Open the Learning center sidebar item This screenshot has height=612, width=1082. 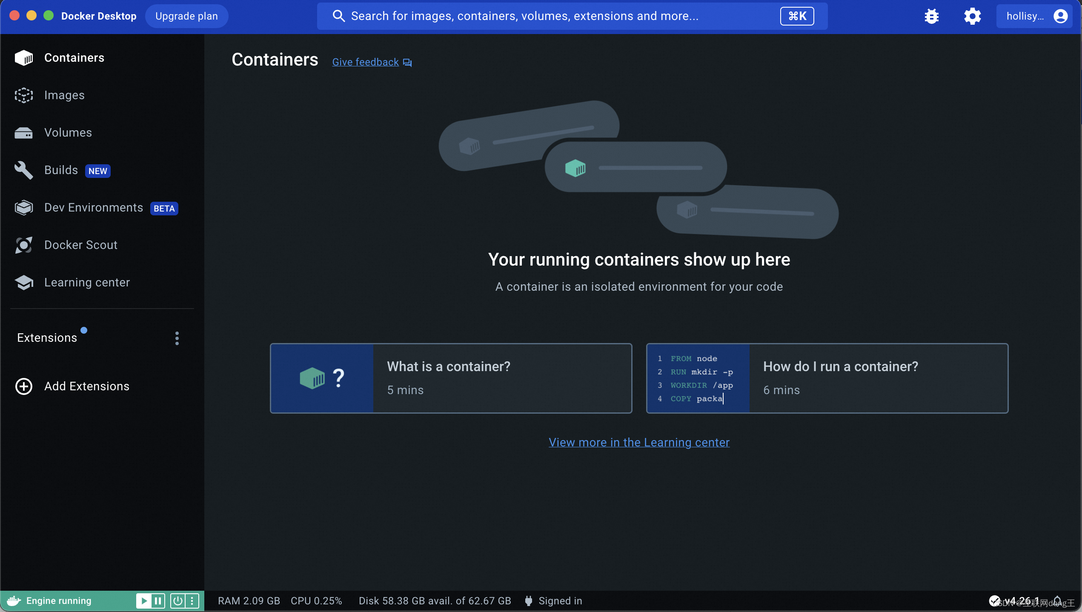102,282
